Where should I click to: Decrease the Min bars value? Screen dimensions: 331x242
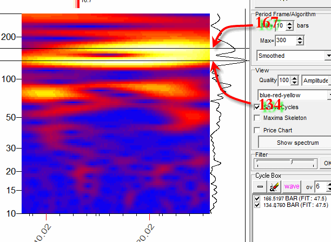click(x=290, y=28)
